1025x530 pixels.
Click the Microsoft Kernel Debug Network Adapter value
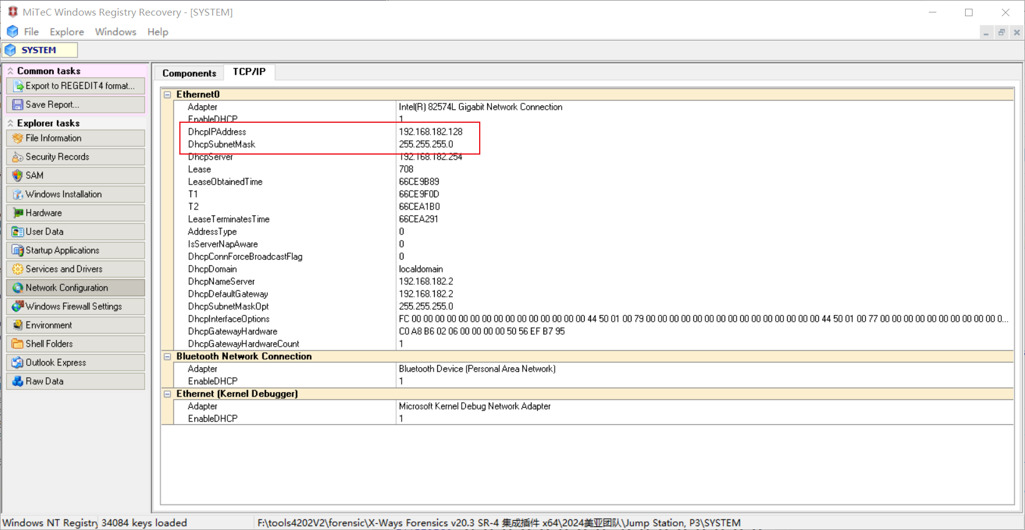coord(475,407)
